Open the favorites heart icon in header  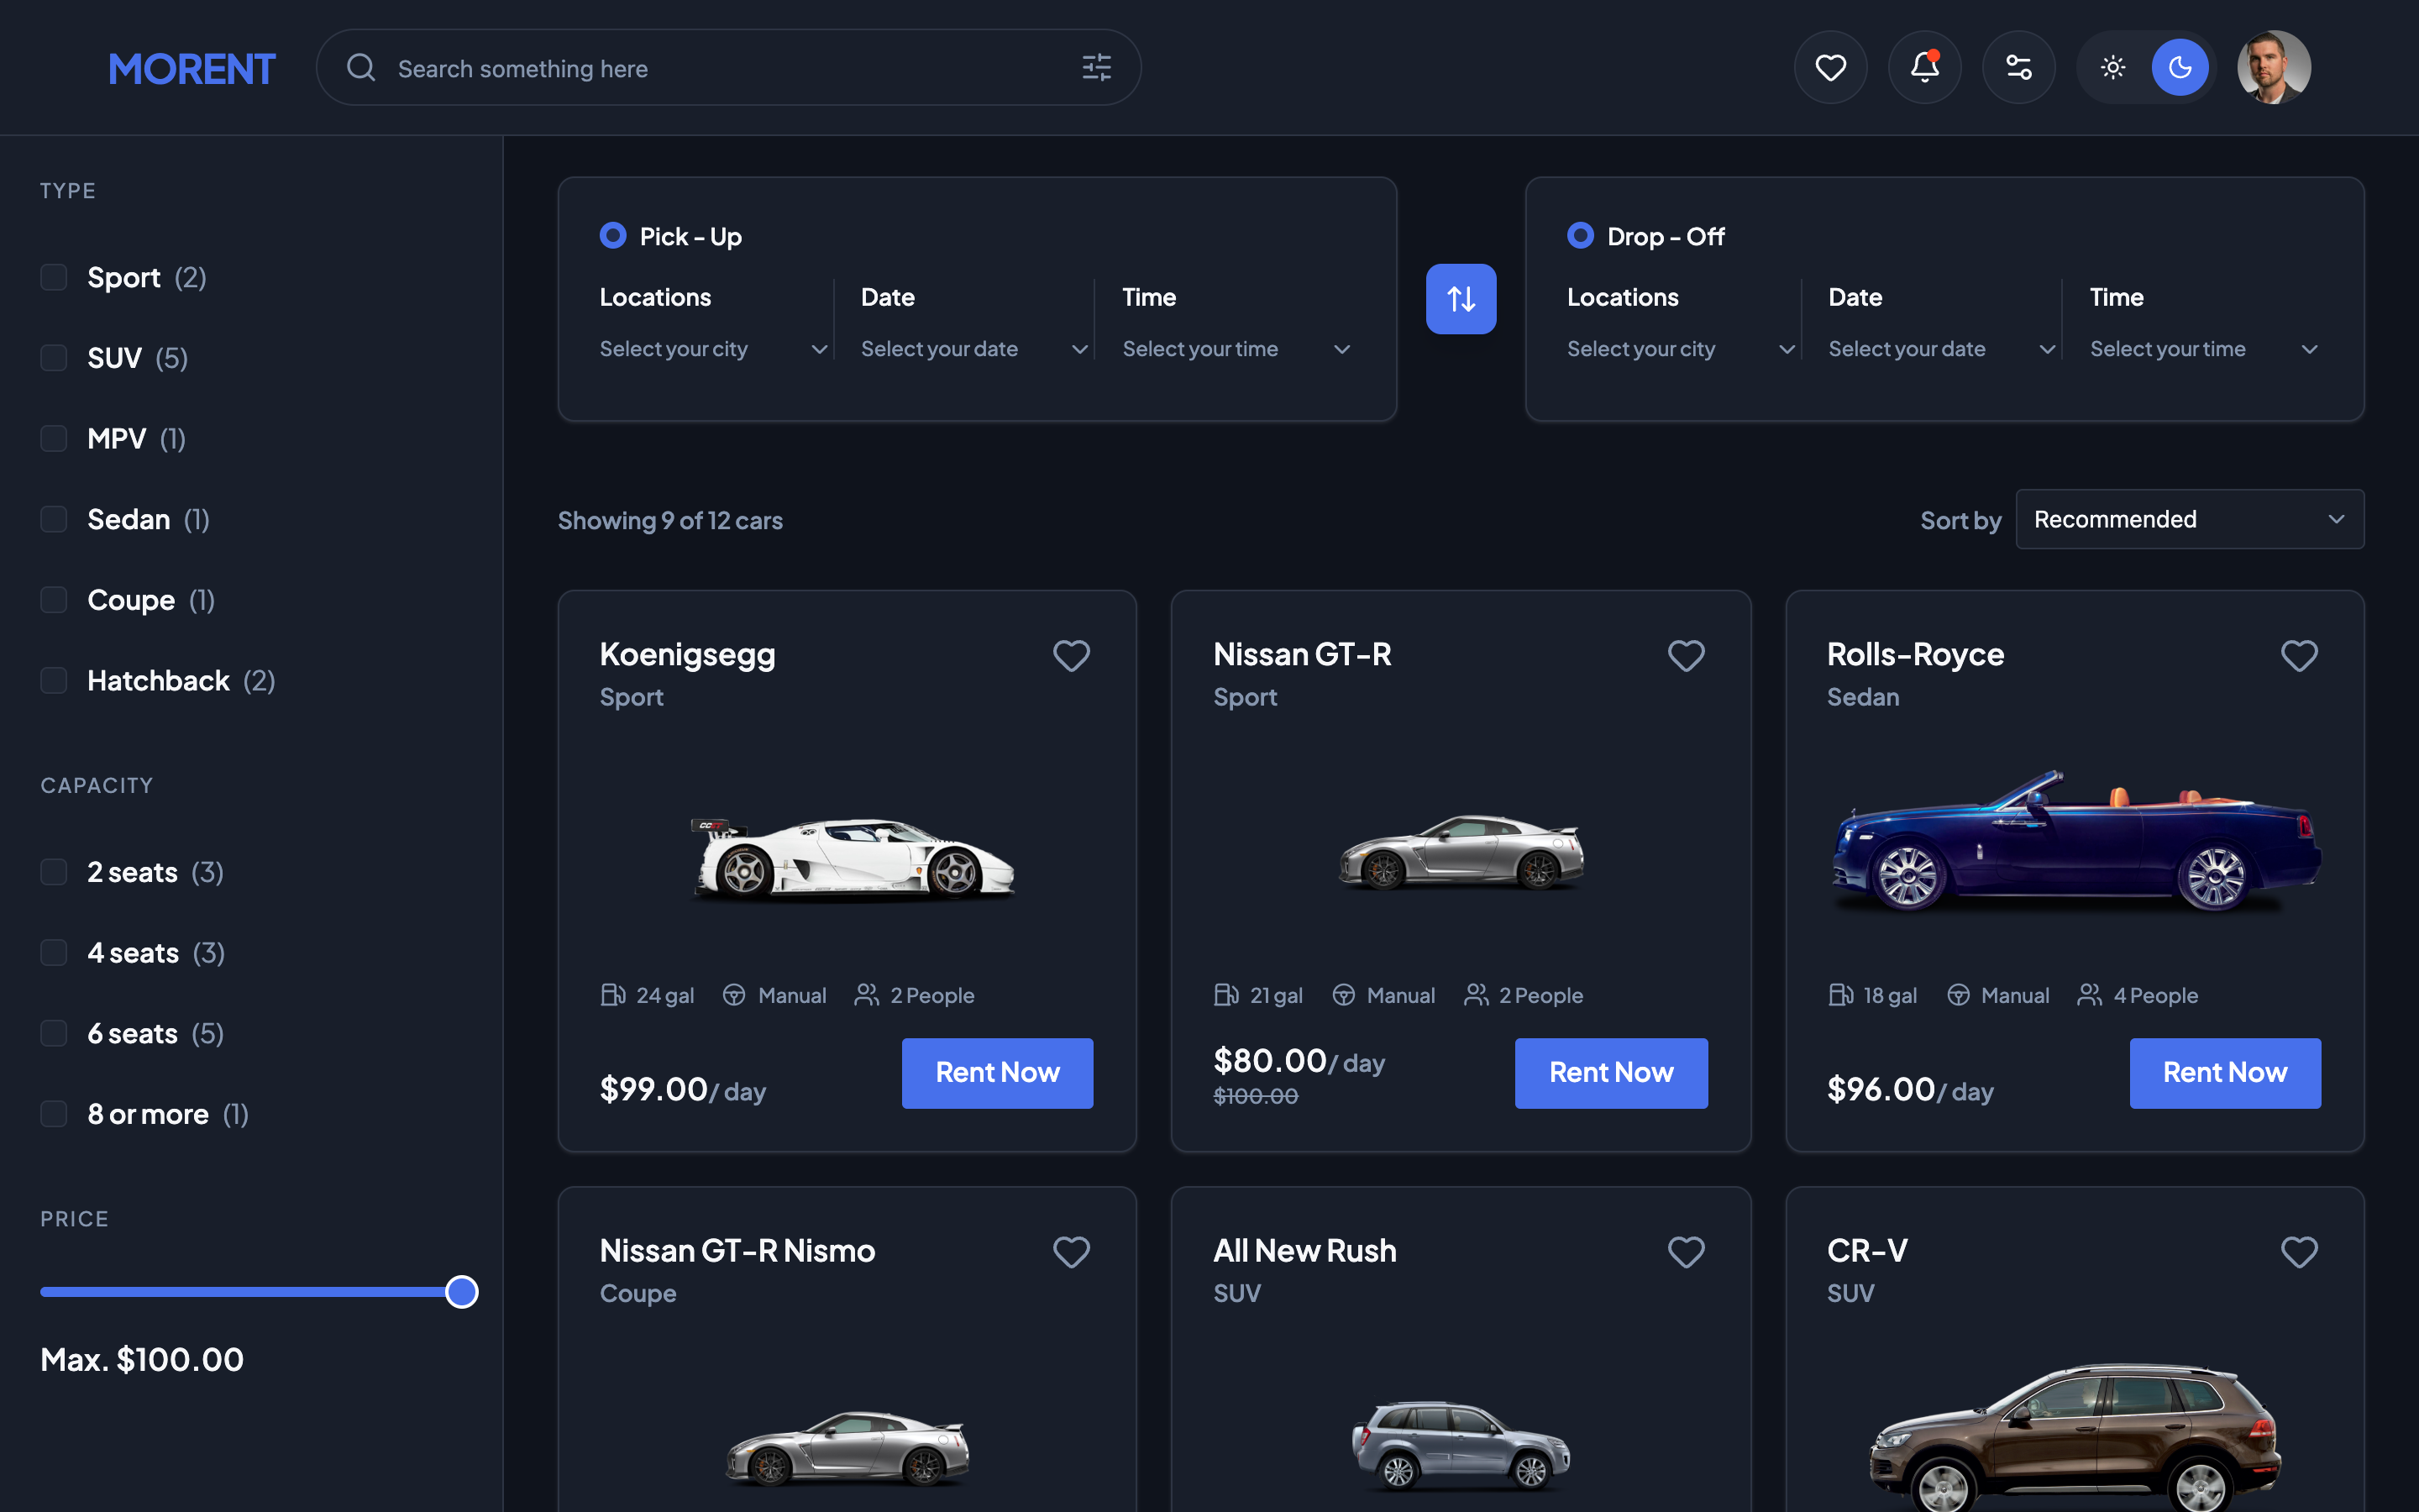(x=1830, y=67)
